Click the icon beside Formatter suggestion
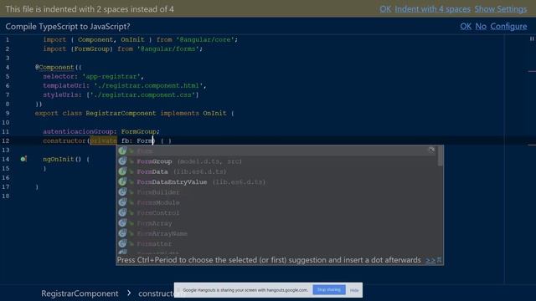This screenshot has width=536, height=301. click(x=122, y=243)
